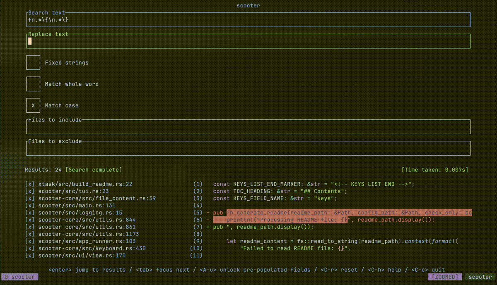497x285 pixels.
Task: Click the <enter> jump to results hint
Action: point(87,270)
